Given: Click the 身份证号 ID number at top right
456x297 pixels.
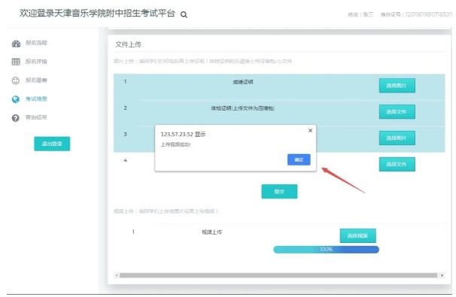Looking at the screenshot, I should click(x=416, y=14).
